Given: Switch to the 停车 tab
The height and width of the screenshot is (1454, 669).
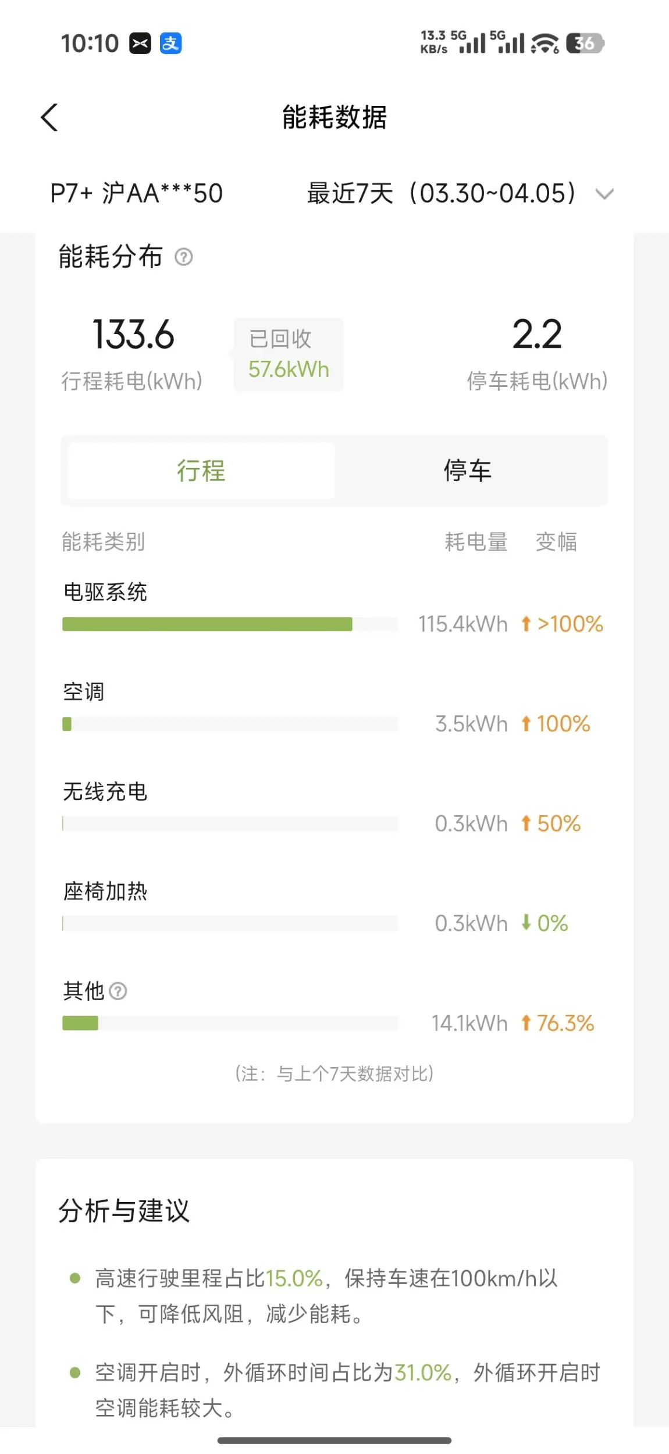Looking at the screenshot, I should (468, 471).
